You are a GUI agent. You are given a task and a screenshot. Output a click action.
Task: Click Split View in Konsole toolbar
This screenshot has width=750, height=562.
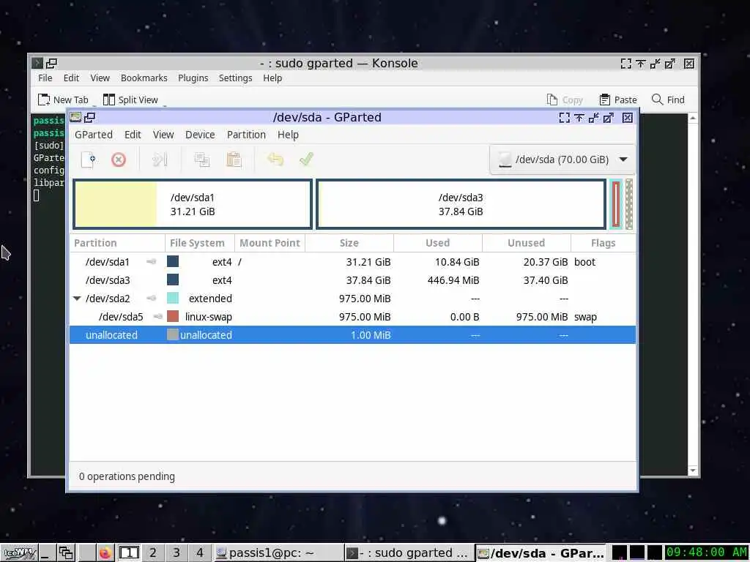click(x=130, y=100)
